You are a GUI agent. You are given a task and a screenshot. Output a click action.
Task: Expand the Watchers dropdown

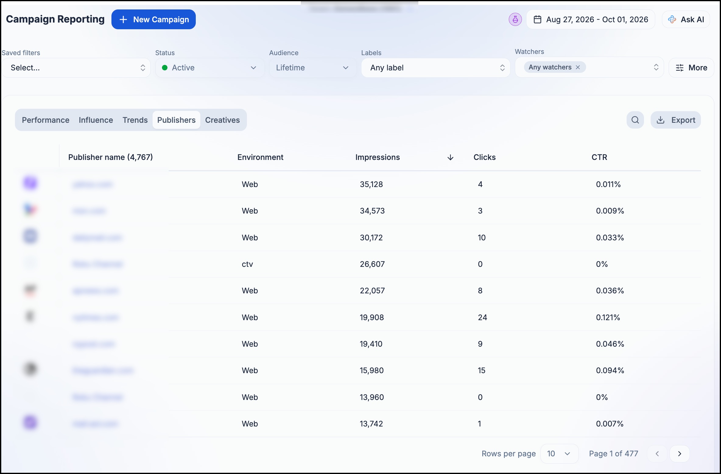coord(656,67)
